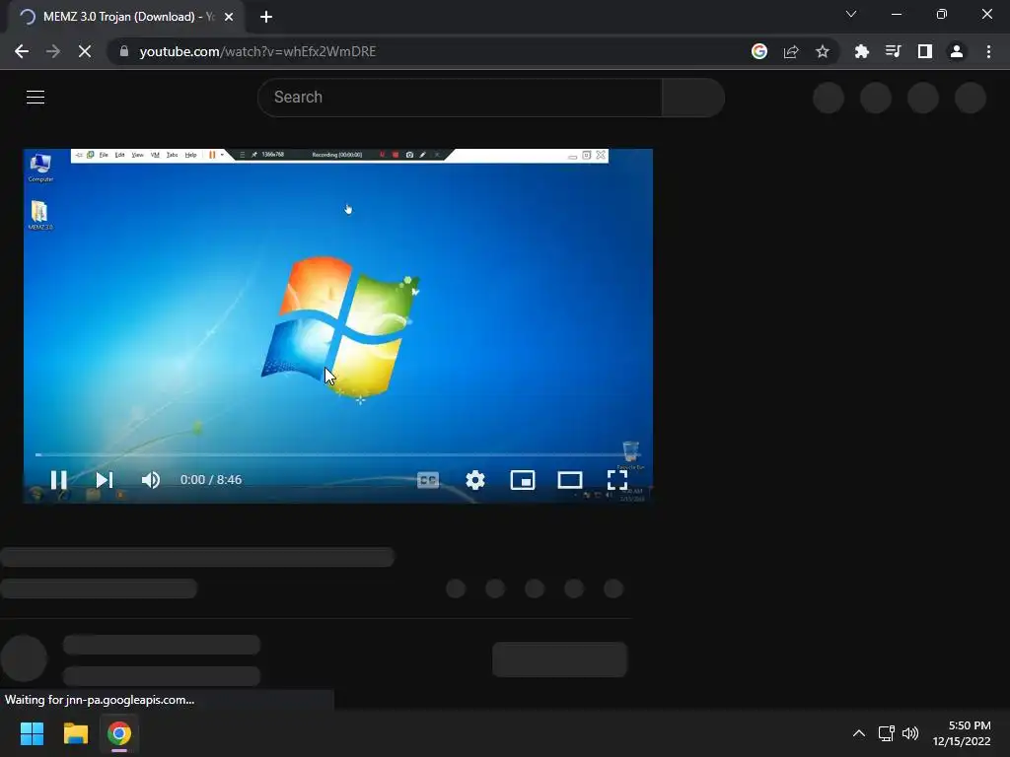Click the video time display 0:00 / 8:46
1010x757 pixels.
[x=211, y=480]
